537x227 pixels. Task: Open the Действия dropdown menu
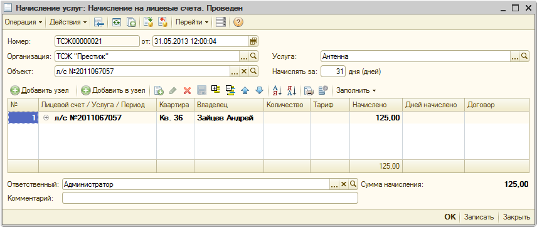pos(68,22)
